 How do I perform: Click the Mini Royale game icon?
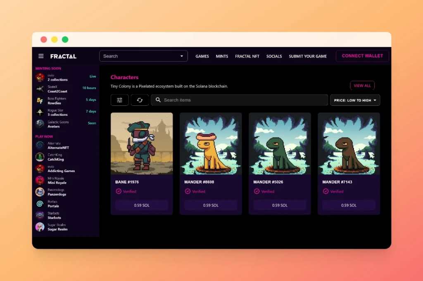pyautogui.click(x=40, y=180)
